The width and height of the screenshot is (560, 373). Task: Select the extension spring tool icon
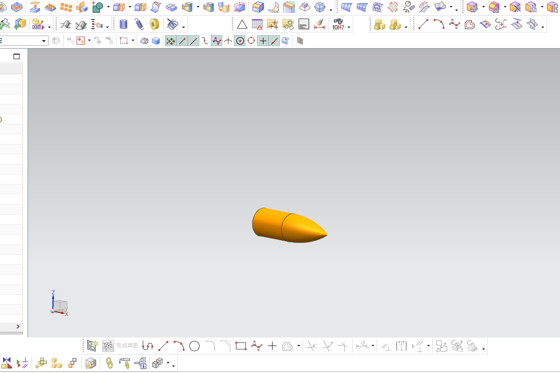pyautogui.click(x=139, y=25)
